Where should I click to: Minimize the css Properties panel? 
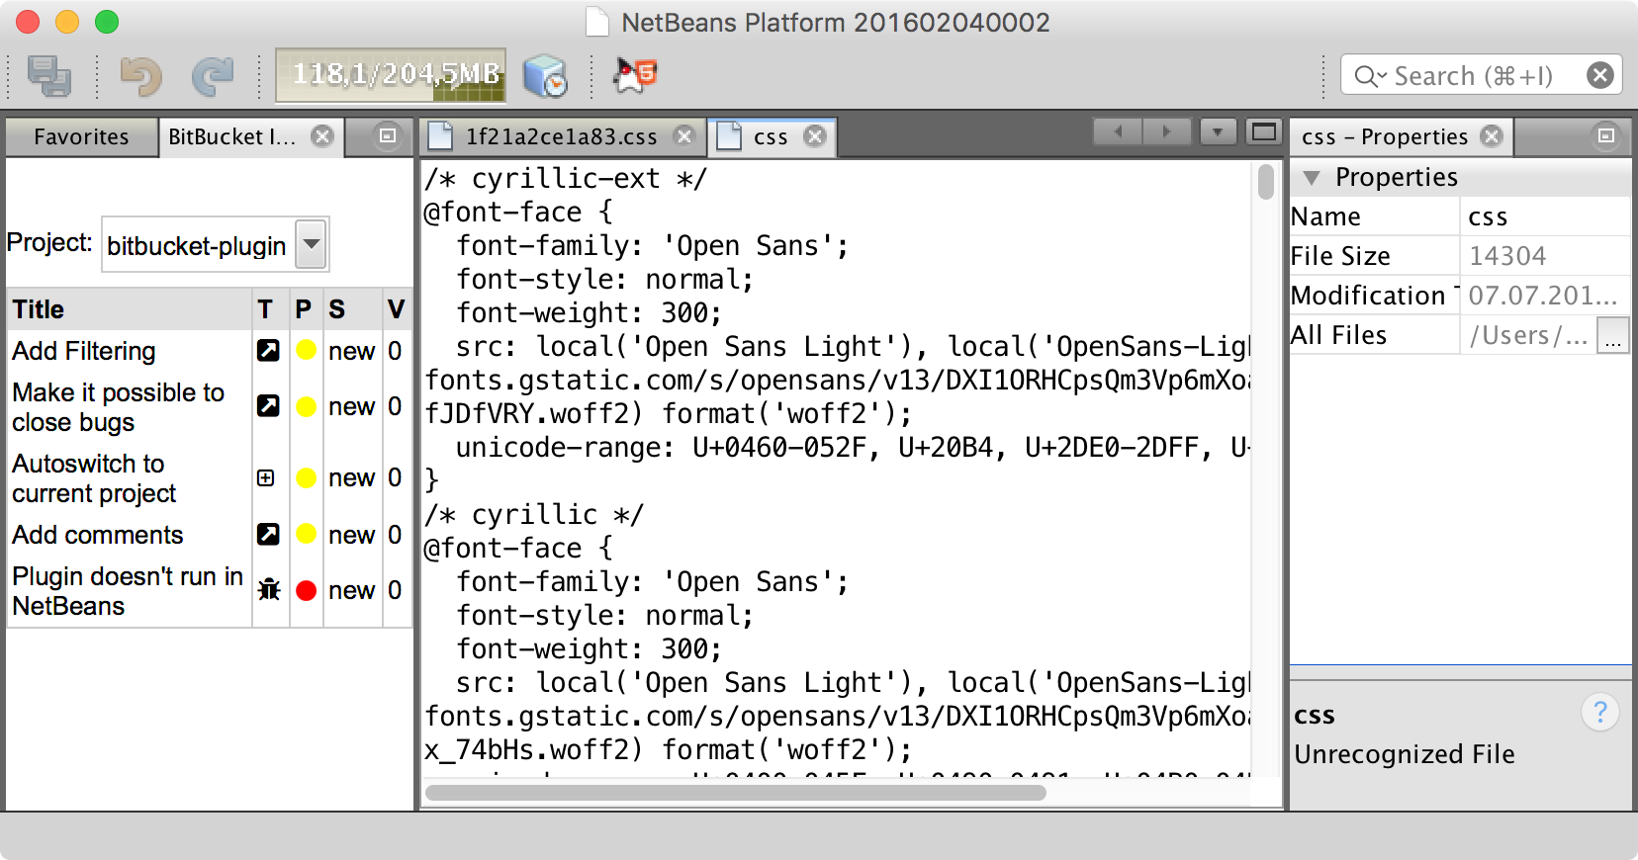click(x=1606, y=136)
